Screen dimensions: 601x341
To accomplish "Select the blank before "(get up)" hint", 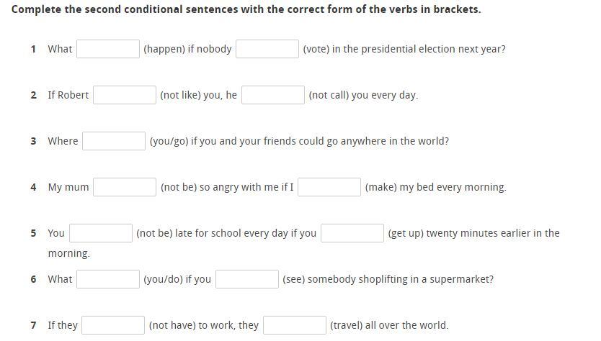I will tap(352, 233).
